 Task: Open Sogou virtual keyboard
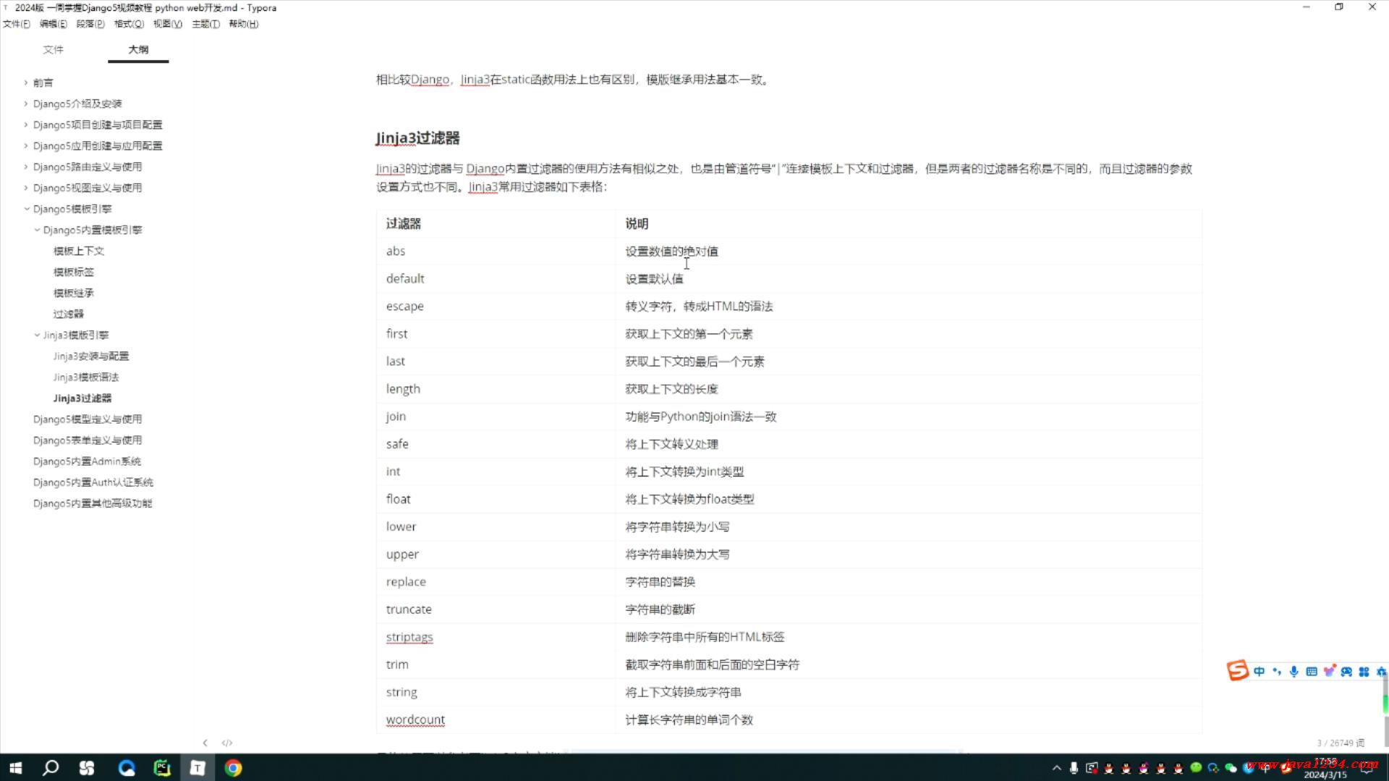point(1311,671)
